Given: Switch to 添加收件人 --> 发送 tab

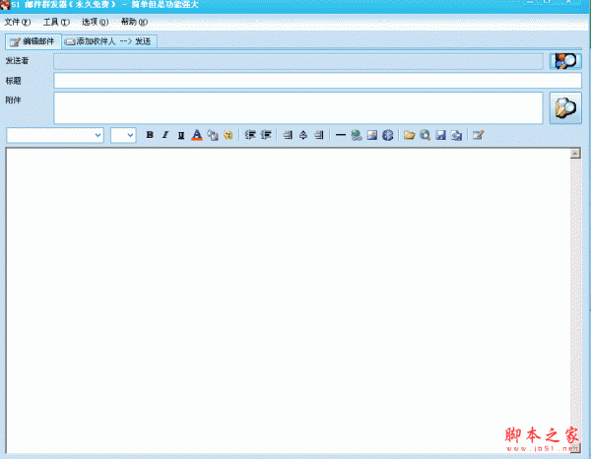Looking at the screenshot, I should (109, 41).
